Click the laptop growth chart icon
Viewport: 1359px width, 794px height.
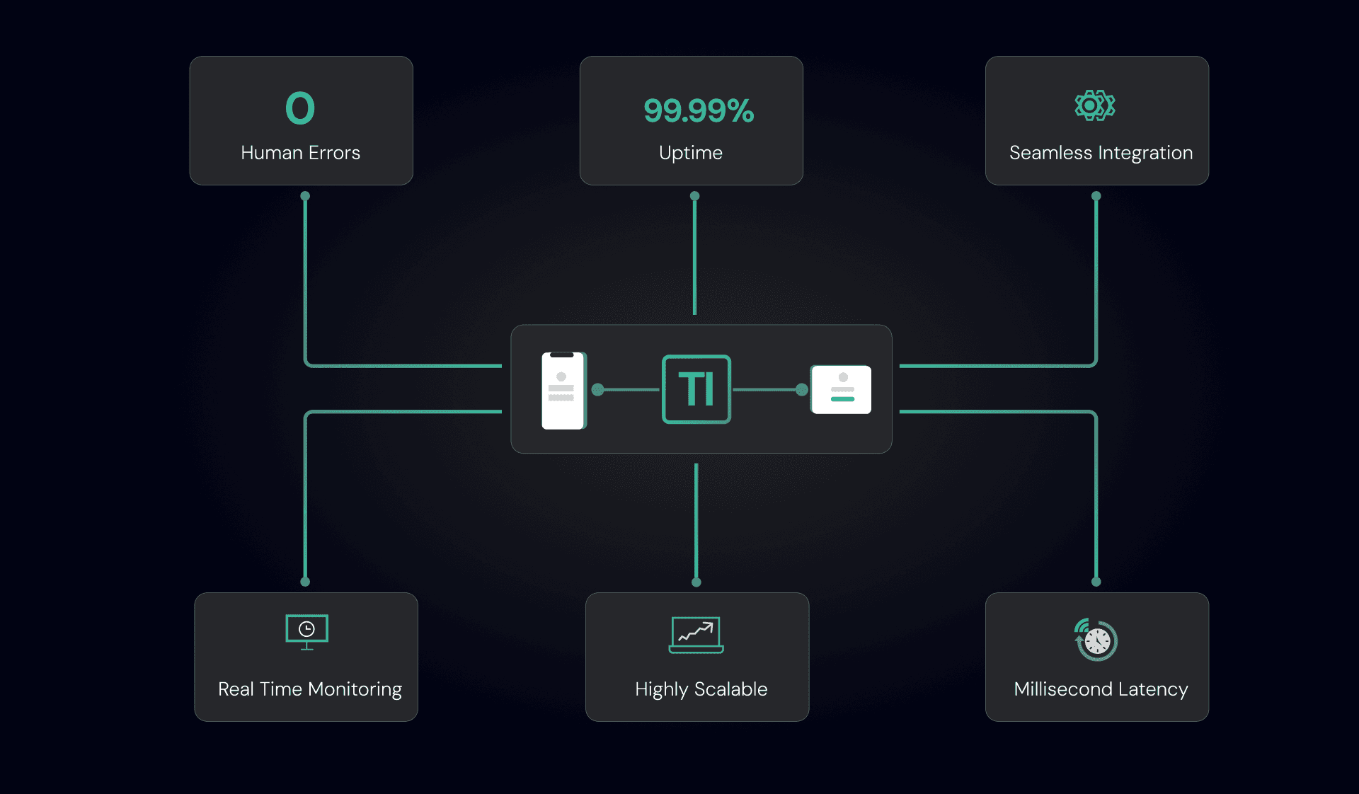click(696, 635)
